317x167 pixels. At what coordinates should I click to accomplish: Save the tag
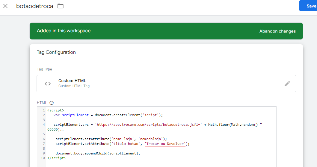tap(308, 6)
